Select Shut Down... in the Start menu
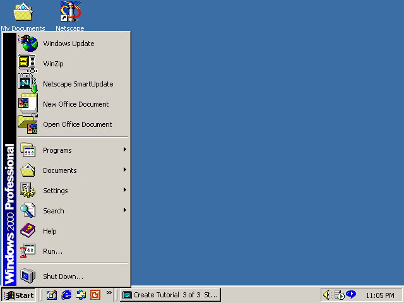Screen dimensions: 404x303 pyautogui.click(x=73, y=276)
